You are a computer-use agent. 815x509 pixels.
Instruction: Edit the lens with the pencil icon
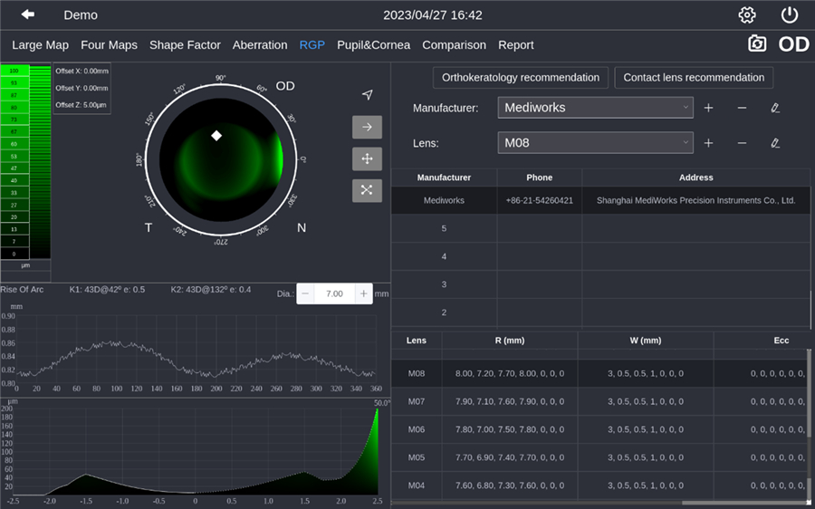pos(775,143)
